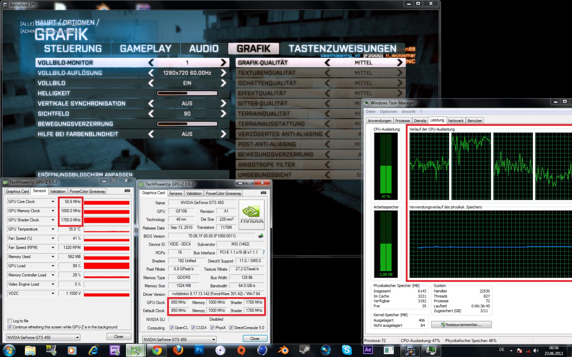
Task: Open Skype from the taskbar
Action: pos(346,350)
